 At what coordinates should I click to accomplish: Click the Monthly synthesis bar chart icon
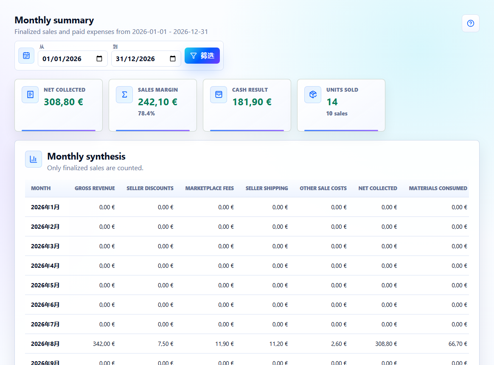click(x=34, y=159)
